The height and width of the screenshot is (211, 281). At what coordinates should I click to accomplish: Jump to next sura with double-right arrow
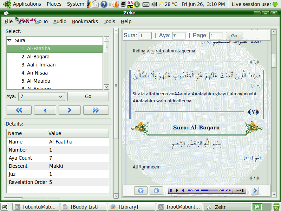click(96, 110)
